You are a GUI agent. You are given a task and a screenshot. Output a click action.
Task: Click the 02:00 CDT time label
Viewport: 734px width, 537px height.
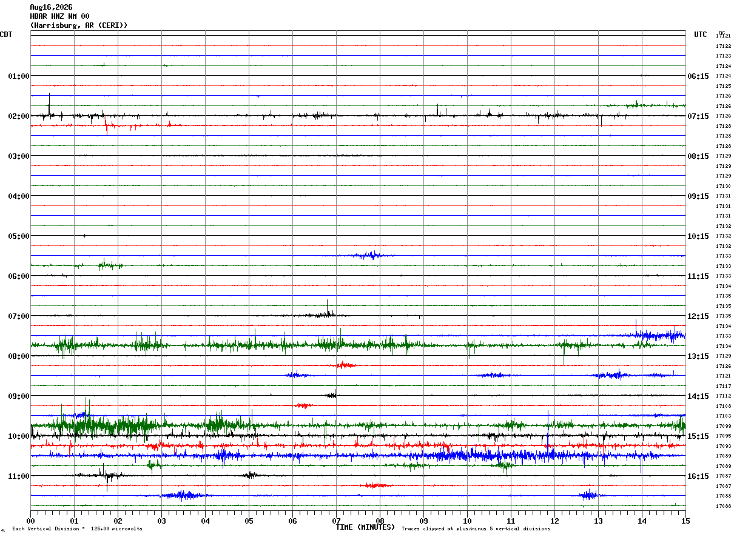coord(19,116)
